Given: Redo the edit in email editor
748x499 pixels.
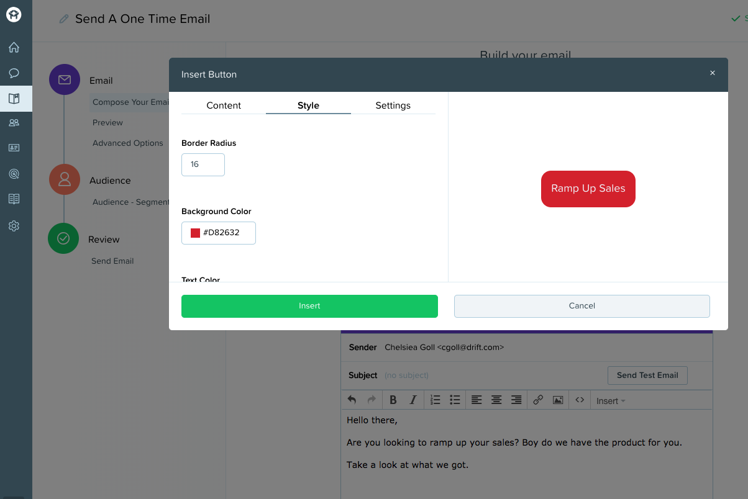Looking at the screenshot, I should [x=372, y=400].
